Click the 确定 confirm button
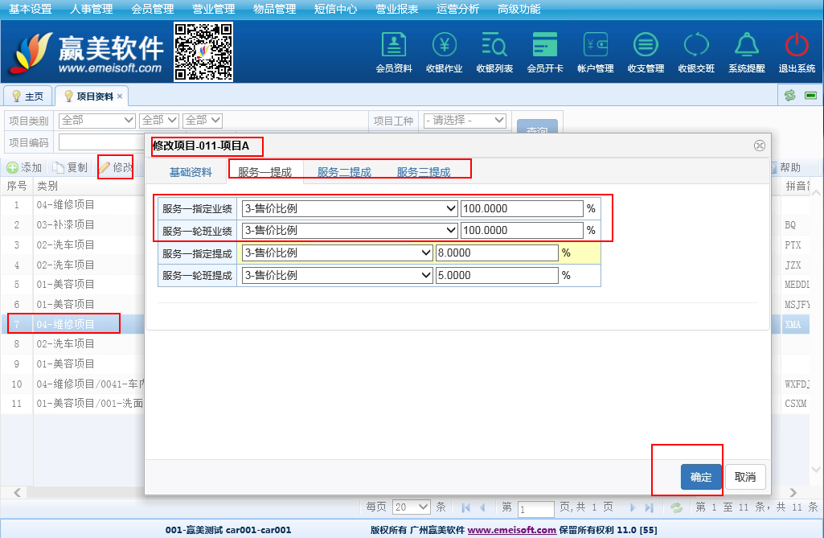This screenshot has height=538, width=824. point(700,477)
